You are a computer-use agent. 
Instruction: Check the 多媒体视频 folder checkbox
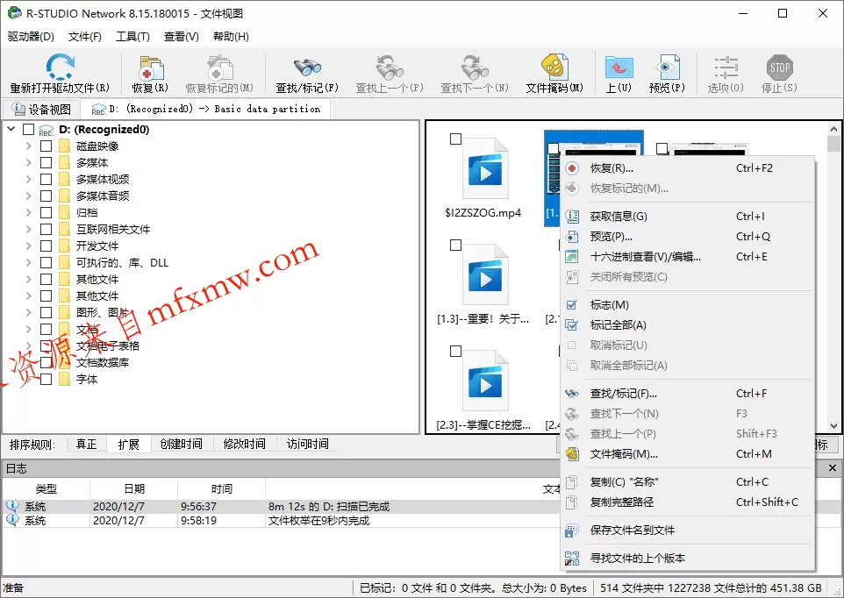(x=46, y=179)
